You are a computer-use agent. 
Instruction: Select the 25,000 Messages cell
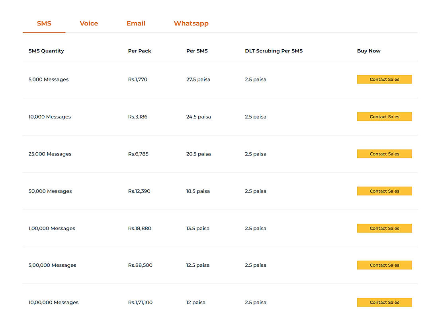click(50, 154)
